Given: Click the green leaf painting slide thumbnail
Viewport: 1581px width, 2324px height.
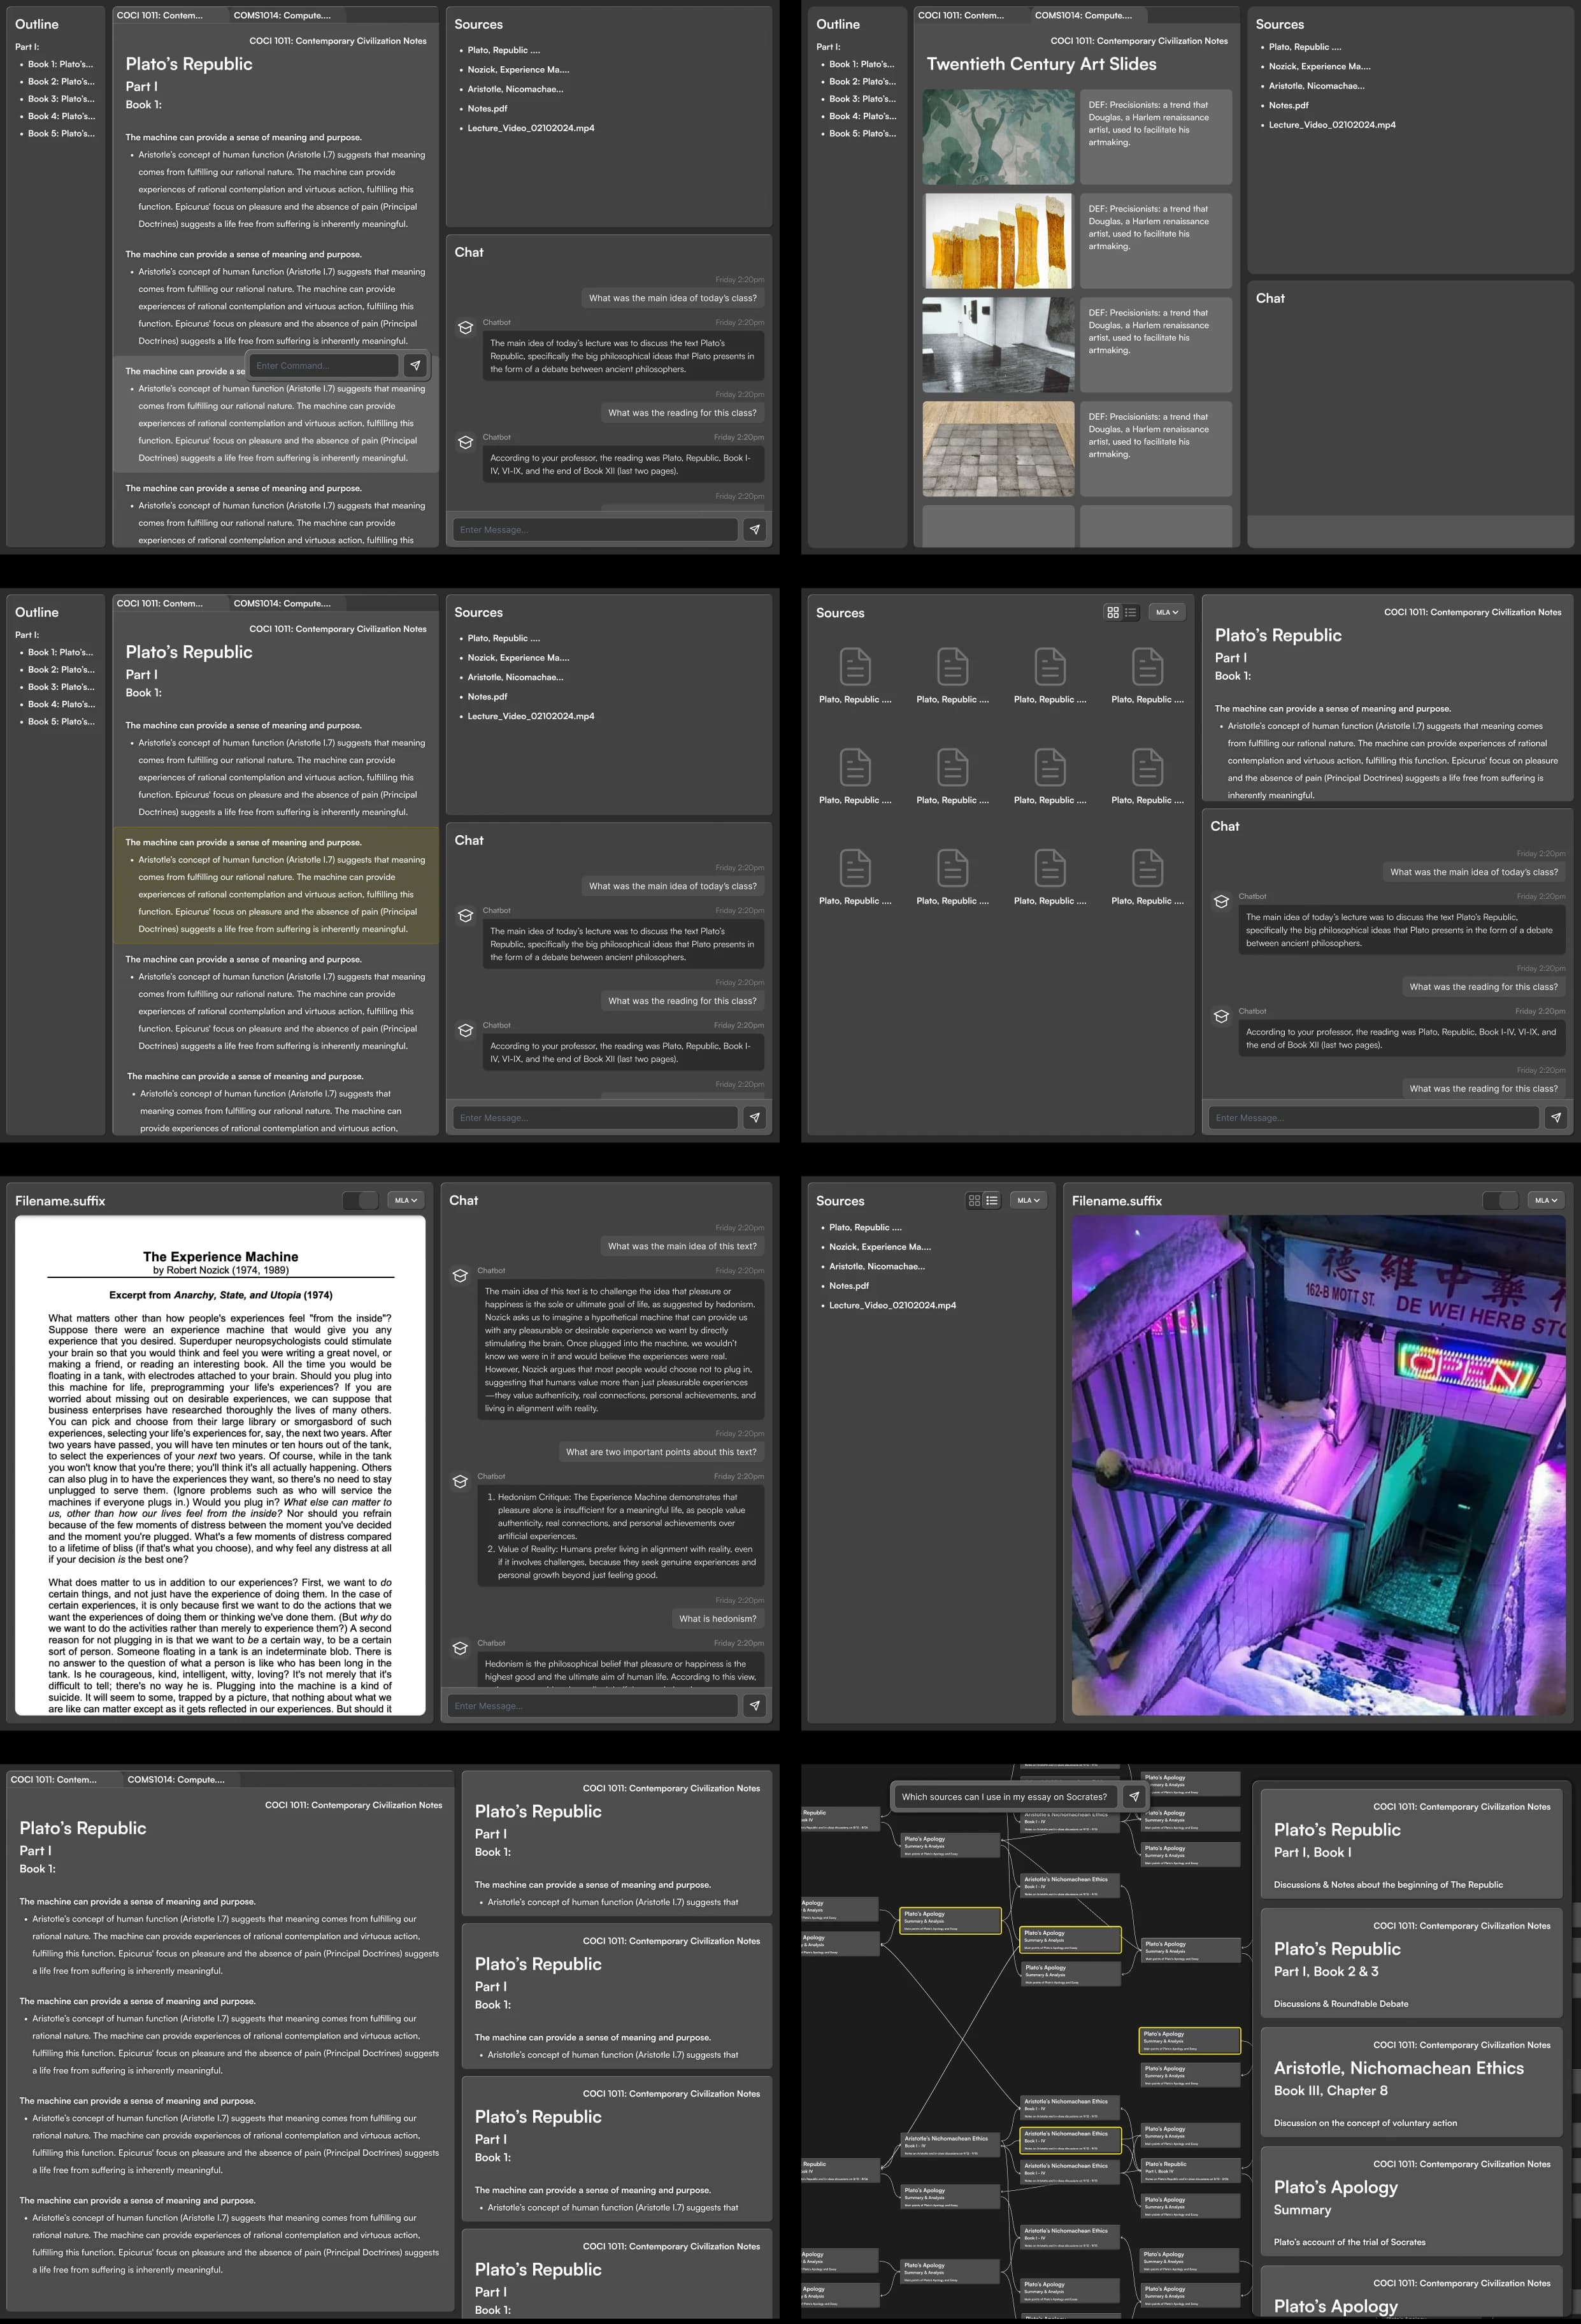Looking at the screenshot, I should (998, 136).
